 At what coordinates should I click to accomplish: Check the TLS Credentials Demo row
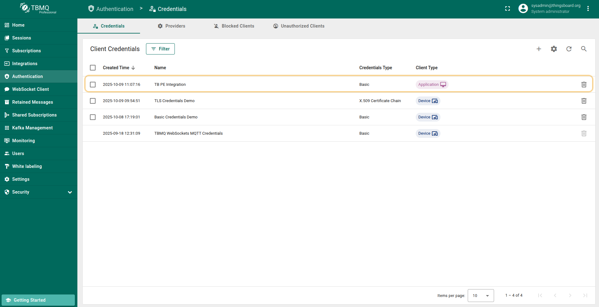(93, 101)
